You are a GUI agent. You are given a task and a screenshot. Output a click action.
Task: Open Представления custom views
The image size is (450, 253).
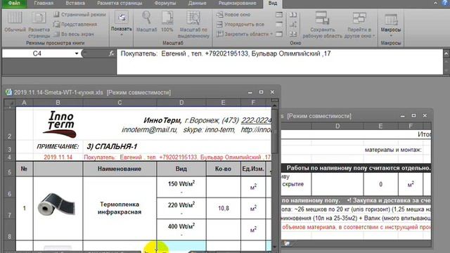coord(75,25)
